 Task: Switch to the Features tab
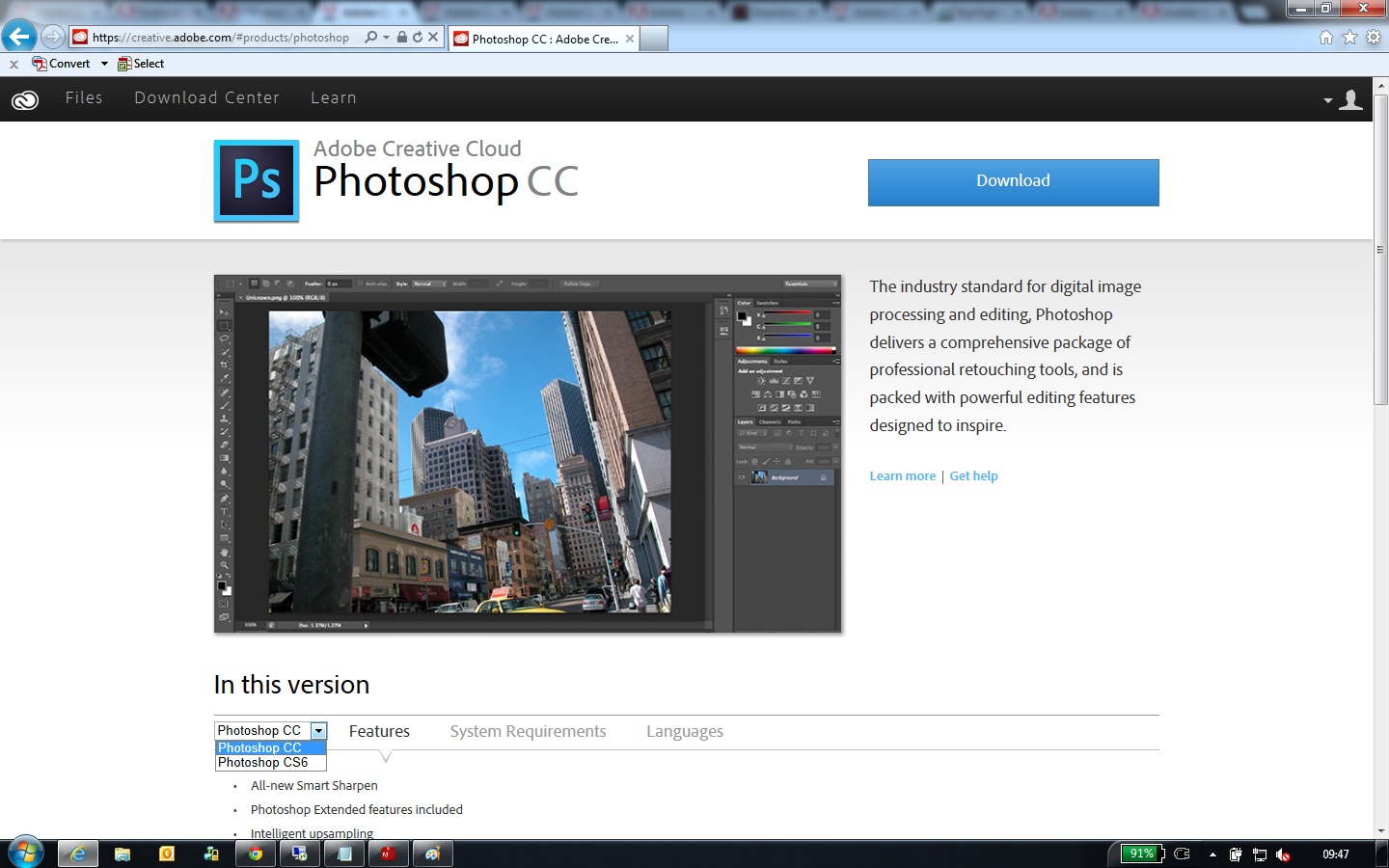point(379,731)
